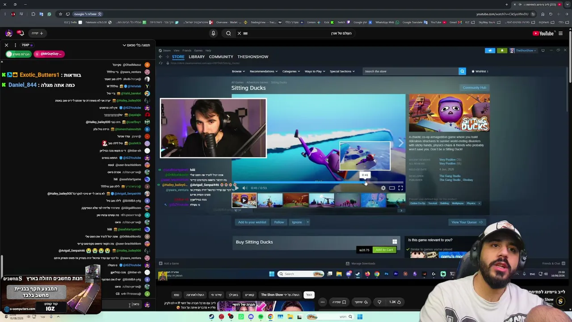Open Photoshop from the stream taskbar
572x322 pixels.
point(387,274)
